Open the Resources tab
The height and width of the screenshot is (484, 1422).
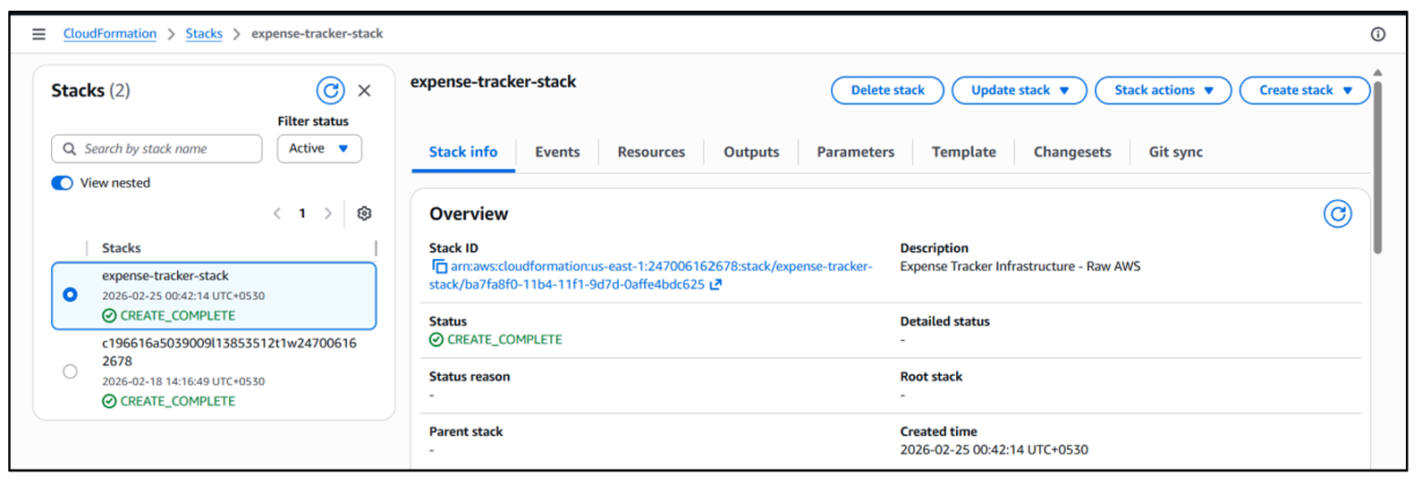(651, 152)
